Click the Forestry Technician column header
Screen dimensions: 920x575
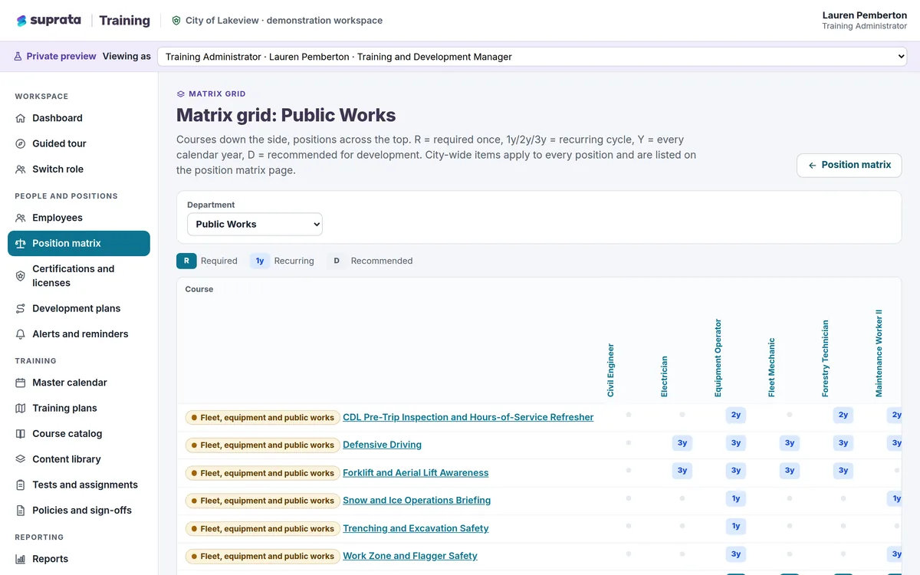coord(826,359)
